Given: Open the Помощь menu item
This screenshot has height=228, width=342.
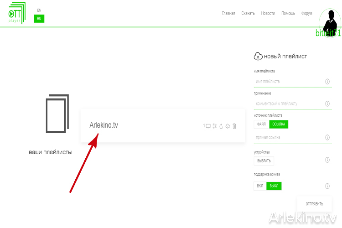Looking at the screenshot, I should coord(288,13).
